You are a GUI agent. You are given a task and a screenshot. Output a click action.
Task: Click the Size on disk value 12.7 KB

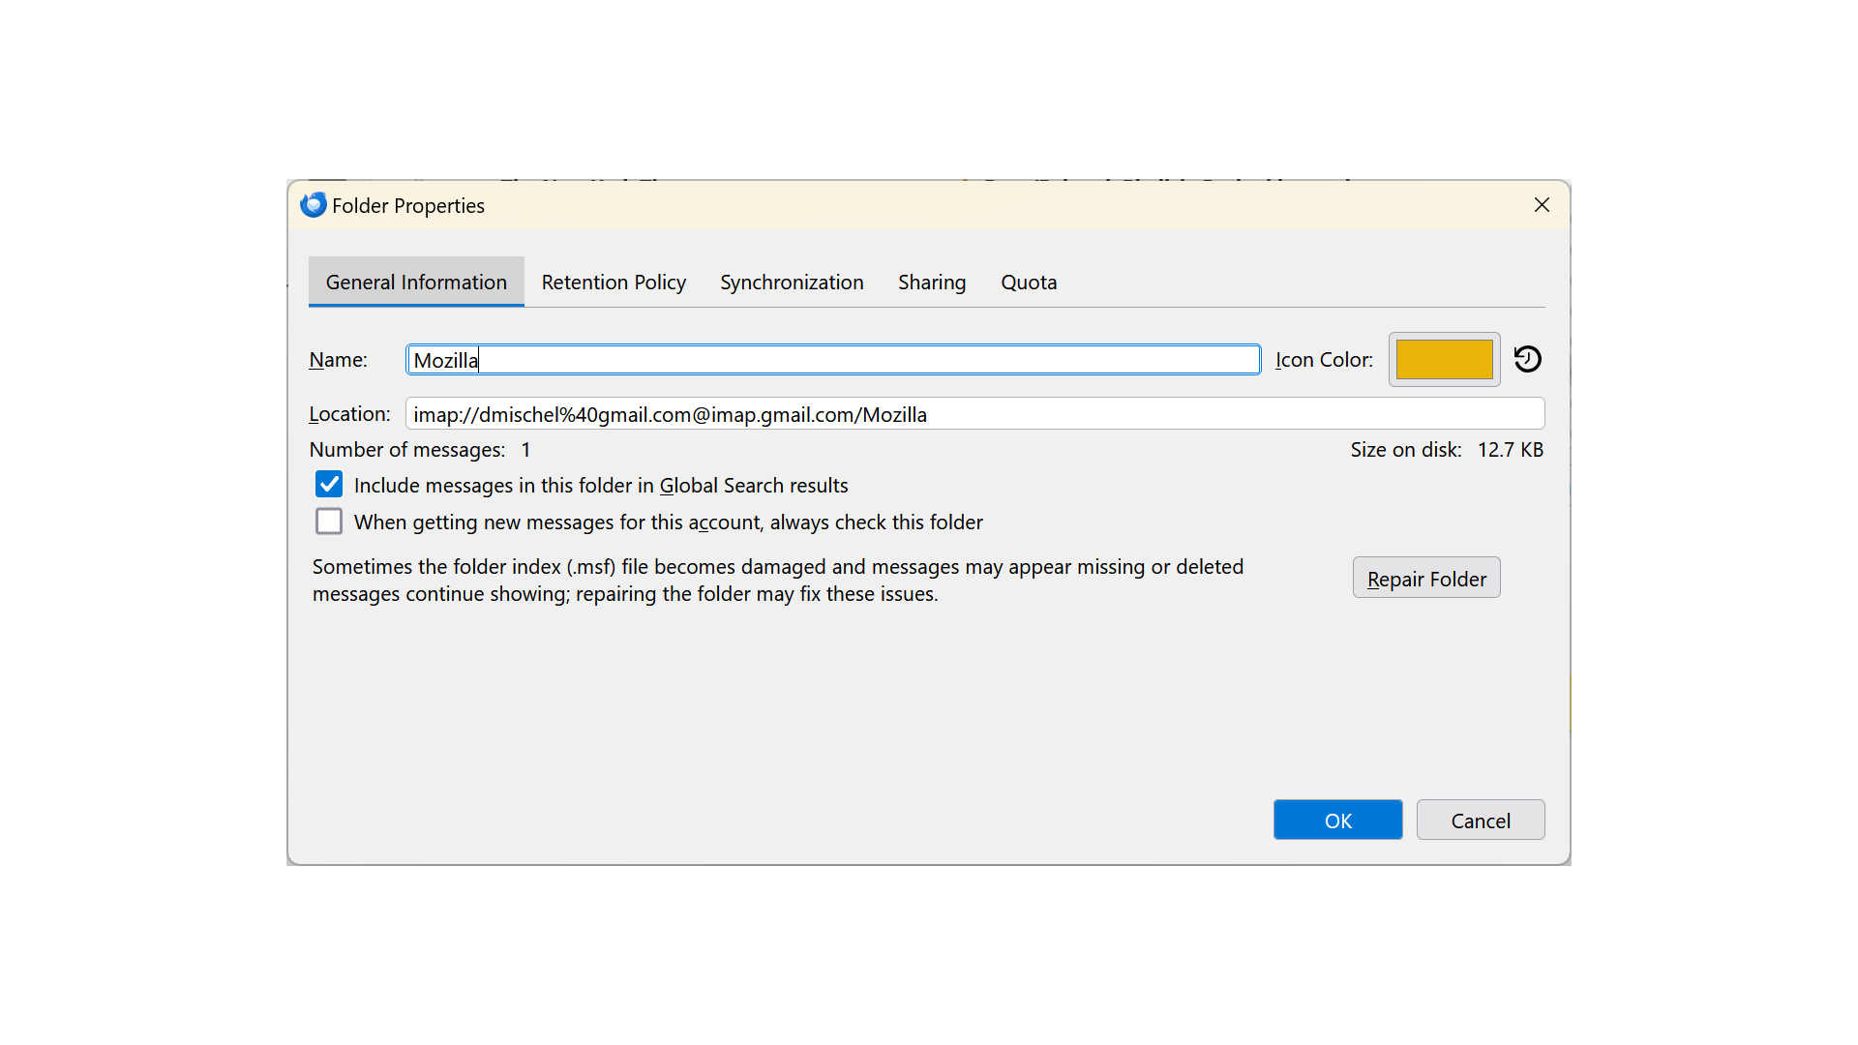(1511, 450)
